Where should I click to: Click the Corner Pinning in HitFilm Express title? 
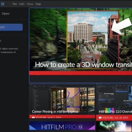[x=55, y=111]
